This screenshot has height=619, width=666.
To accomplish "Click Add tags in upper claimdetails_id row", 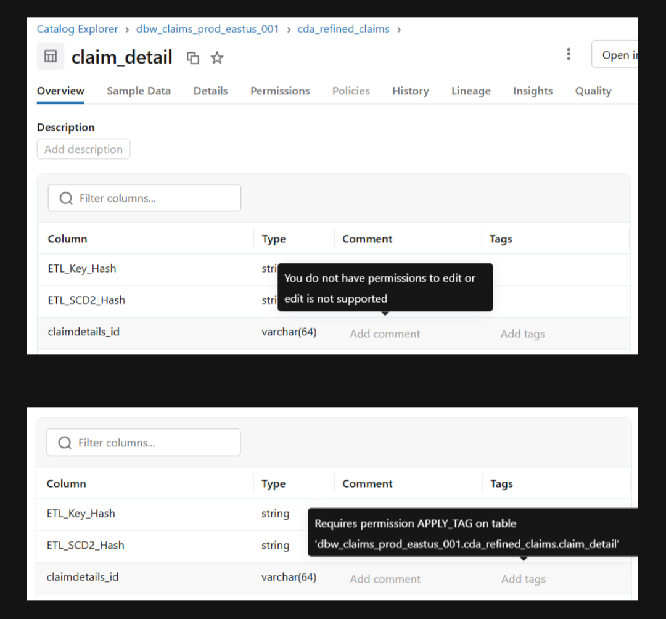I will 522,334.
